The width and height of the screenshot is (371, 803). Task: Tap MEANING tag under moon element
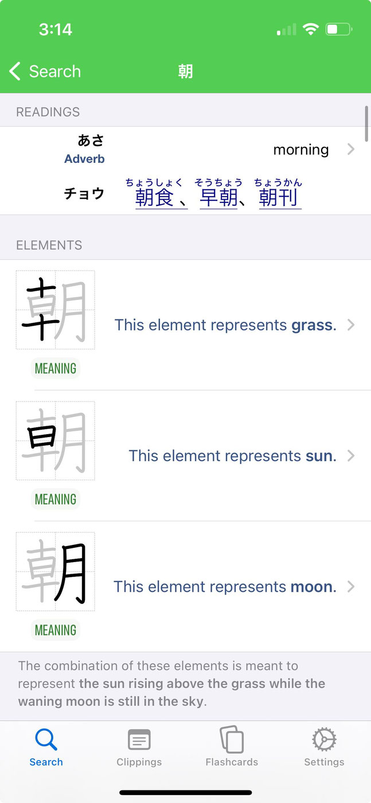coord(56,630)
